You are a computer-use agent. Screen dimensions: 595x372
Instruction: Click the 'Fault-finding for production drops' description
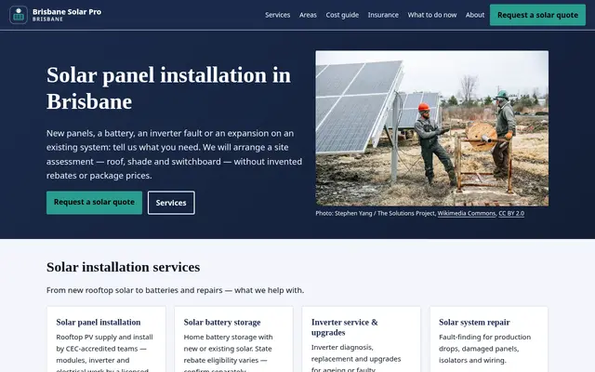click(485, 349)
